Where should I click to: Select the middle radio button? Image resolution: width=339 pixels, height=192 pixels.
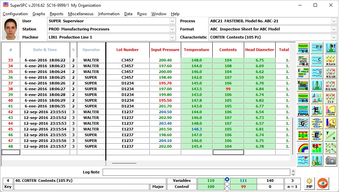[x=227, y=184]
